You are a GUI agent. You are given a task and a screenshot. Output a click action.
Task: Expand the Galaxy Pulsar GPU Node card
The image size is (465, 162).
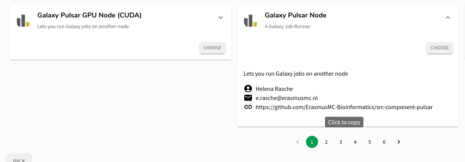[221, 17]
